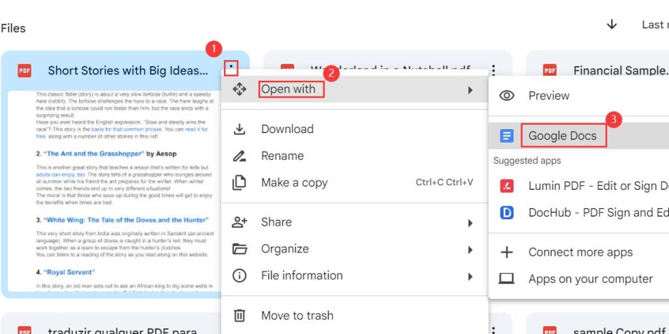Click the 'Royal Servant' link in preview
The width and height of the screenshot is (669, 334).
coord(69,272)
